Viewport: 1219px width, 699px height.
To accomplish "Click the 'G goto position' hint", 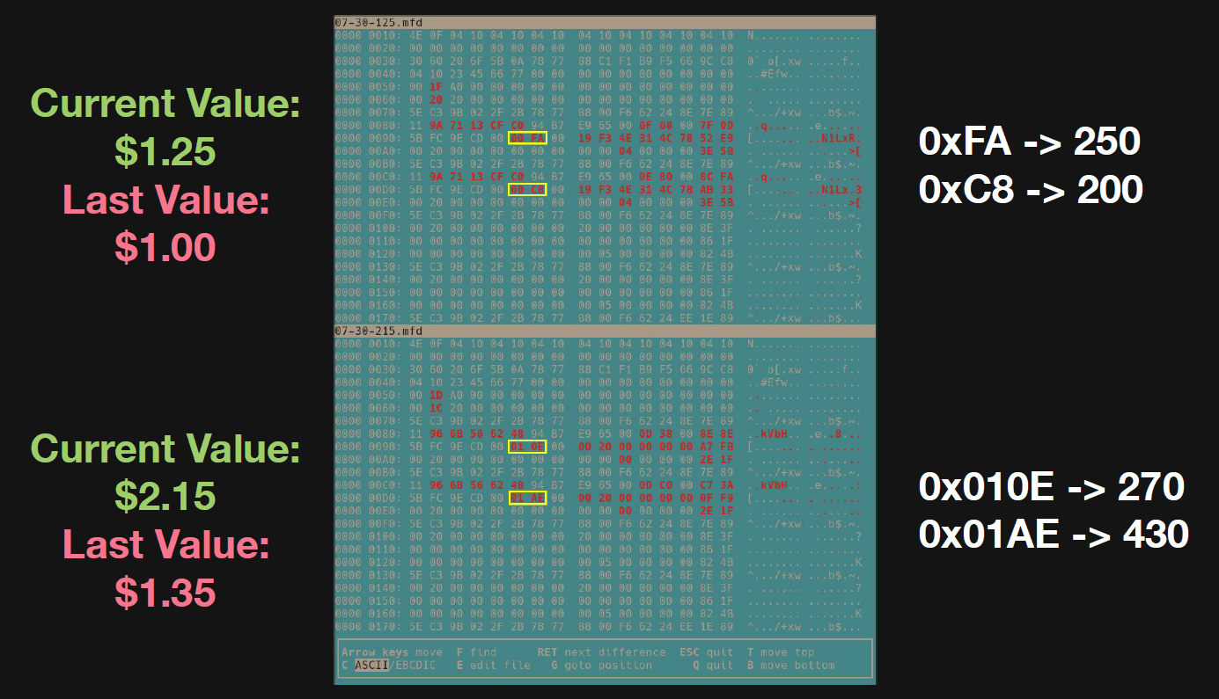I will pyautogui.click(x=602, y=666).
